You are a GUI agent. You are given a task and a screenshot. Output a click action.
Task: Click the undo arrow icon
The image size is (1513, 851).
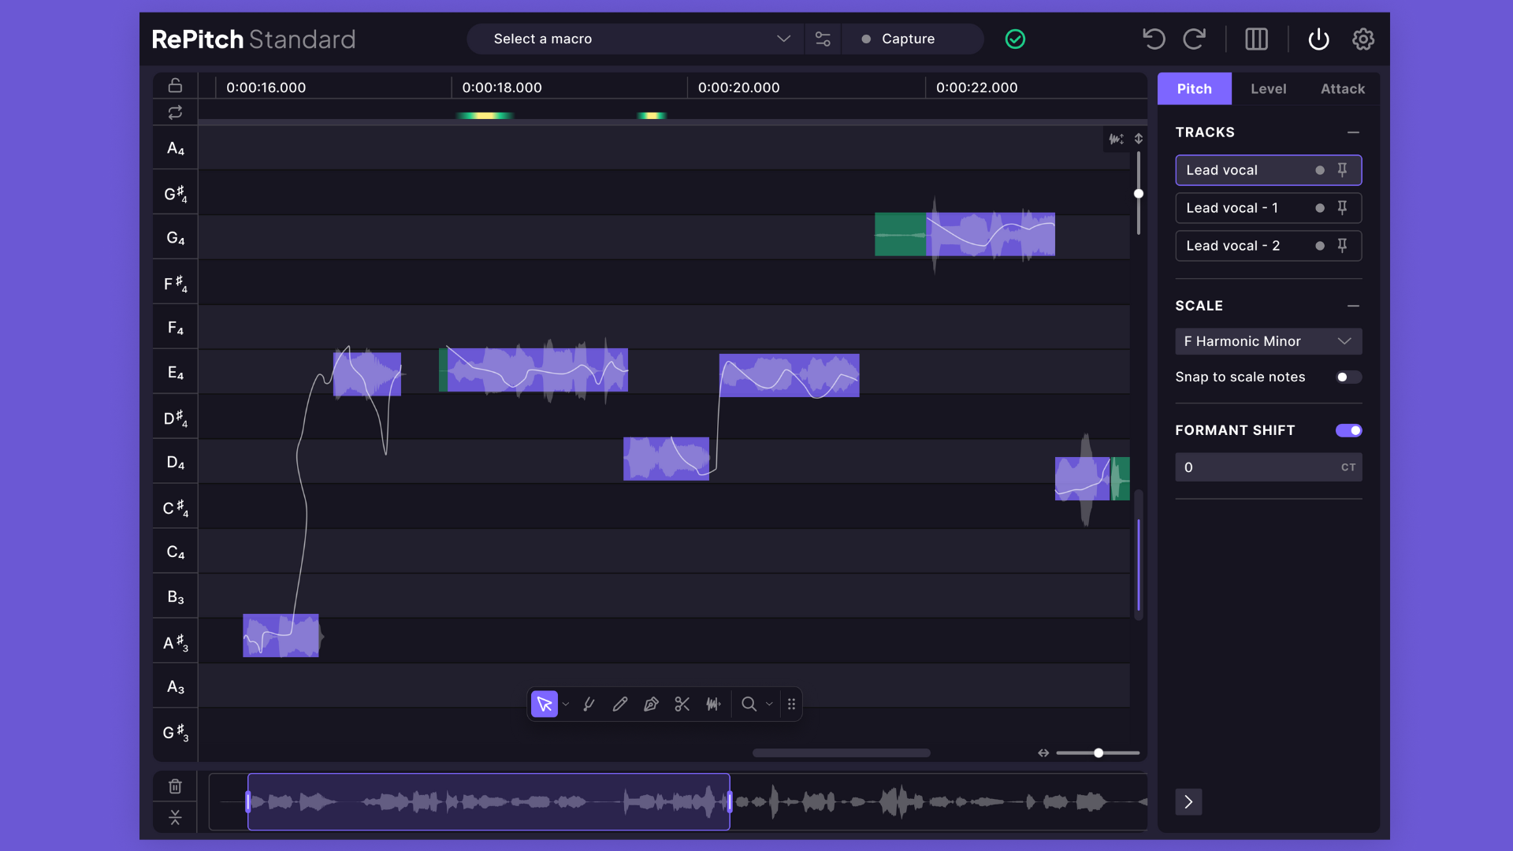click(x=1154, y=39)
